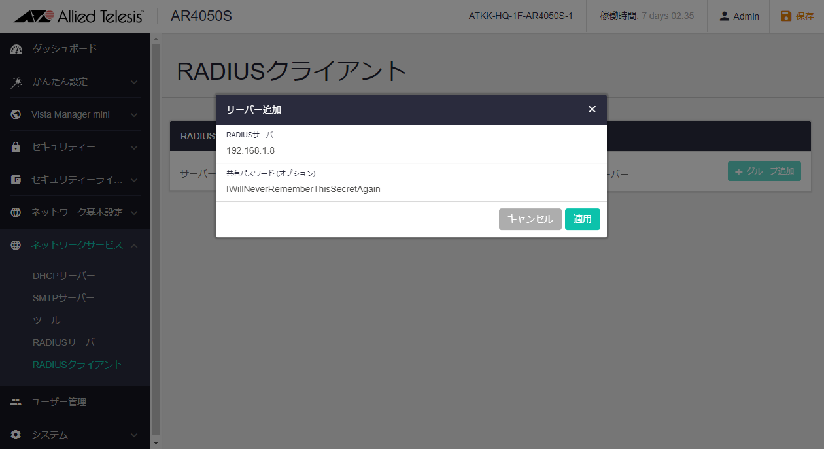Open the DHCPサーバー submenu item
The width and height of the screenshot is (824, 449).
click(x=63, y=276)
